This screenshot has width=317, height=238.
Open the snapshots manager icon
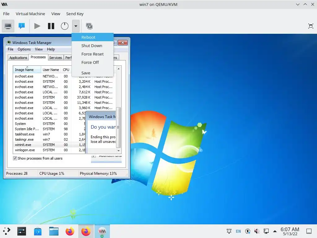click(x=89, y=26)
